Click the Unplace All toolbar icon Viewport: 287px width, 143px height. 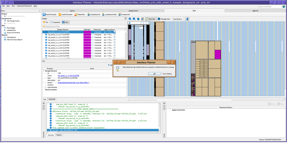[120, 14]
